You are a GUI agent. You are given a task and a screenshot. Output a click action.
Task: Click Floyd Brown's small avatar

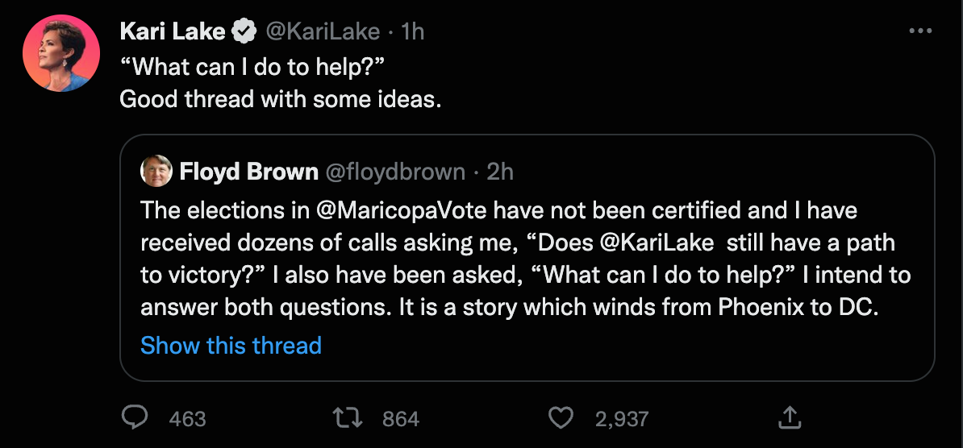pyautogui.click(x=156, y=171)
